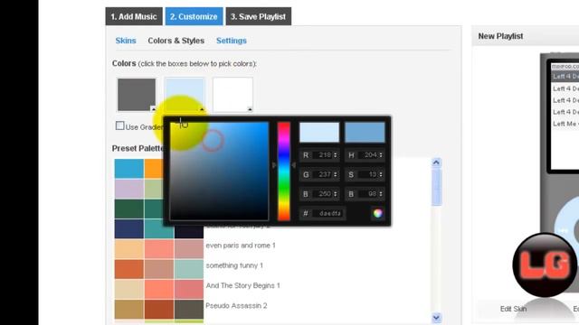Click the bright blue swatch in the top palette row
Image resolution: width=579 pixels, height=325 pixels.
pos(128,169)
